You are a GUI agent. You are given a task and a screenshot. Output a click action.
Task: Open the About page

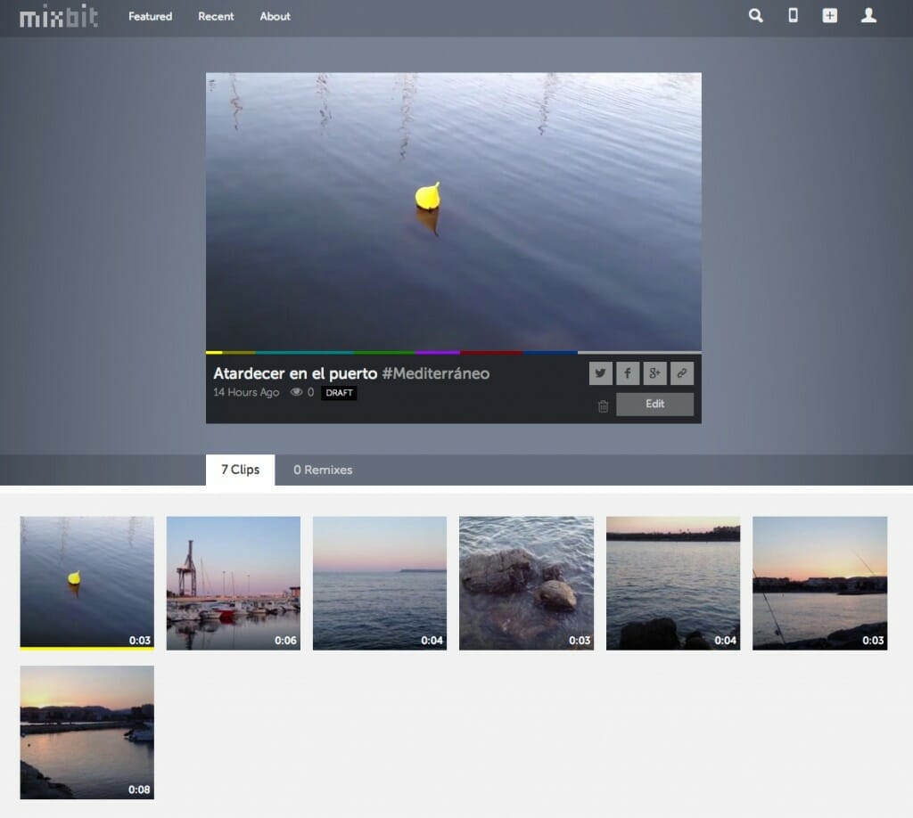coord(275,16)
